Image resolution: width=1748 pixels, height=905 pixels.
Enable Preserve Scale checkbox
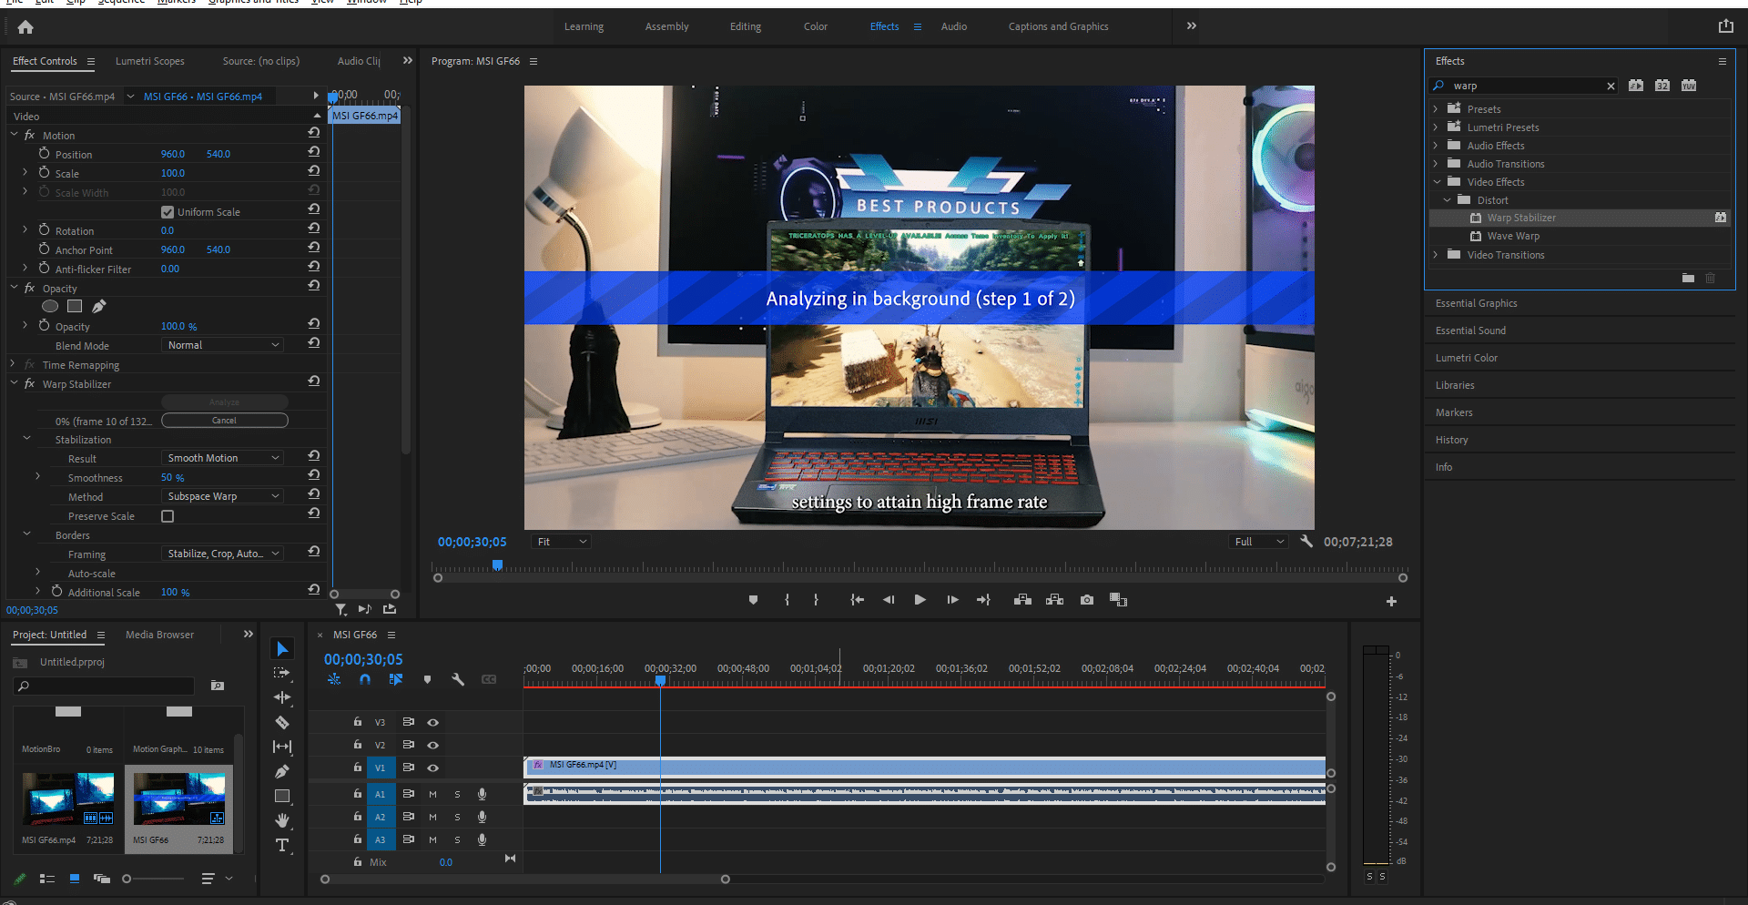pos(168,516)
